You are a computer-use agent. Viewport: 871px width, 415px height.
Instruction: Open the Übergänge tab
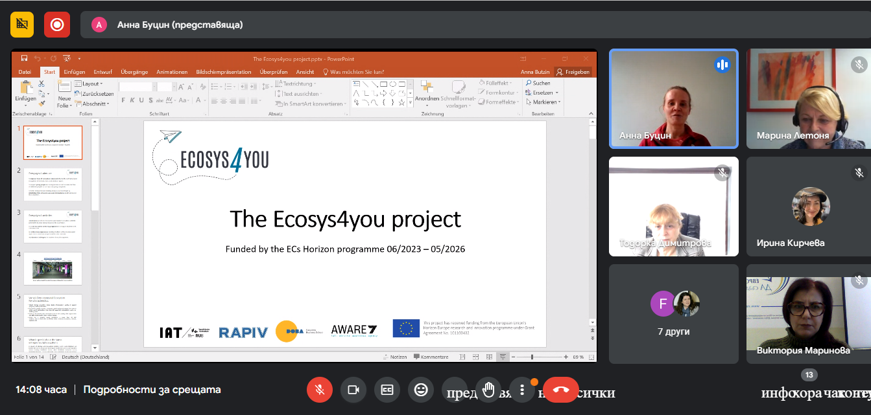coord(134,72)
